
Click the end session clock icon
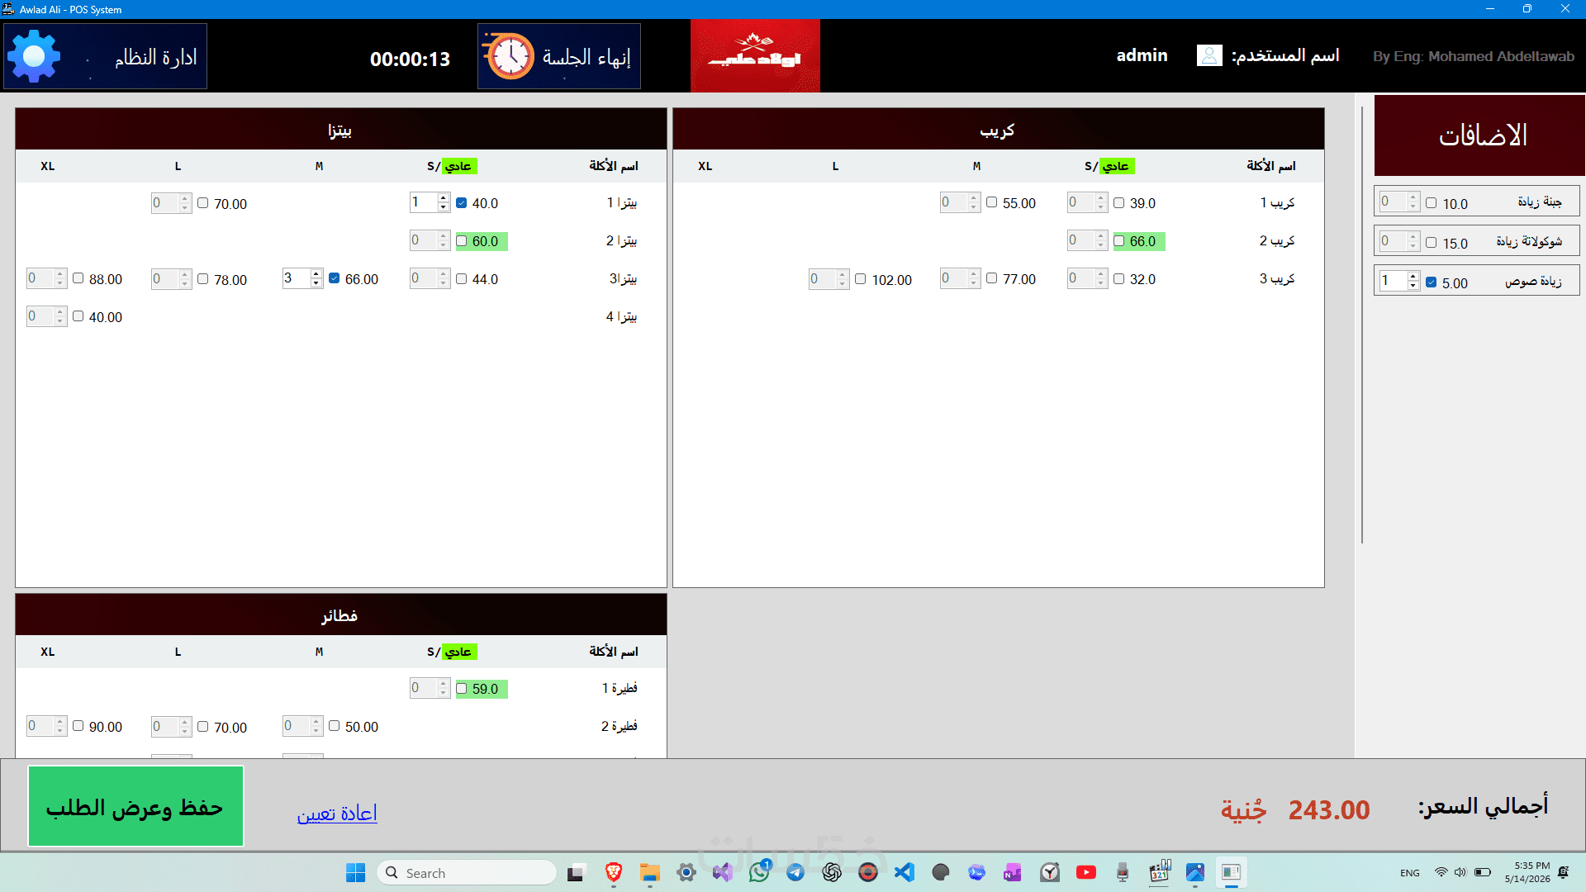point(509,56)
